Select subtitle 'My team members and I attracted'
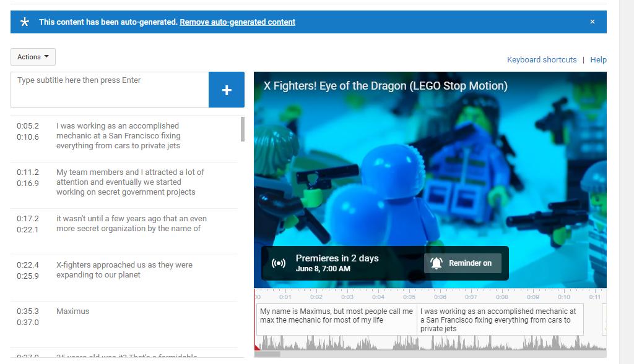This screenshot has width=634, height=364. click(x=130, y=182)
